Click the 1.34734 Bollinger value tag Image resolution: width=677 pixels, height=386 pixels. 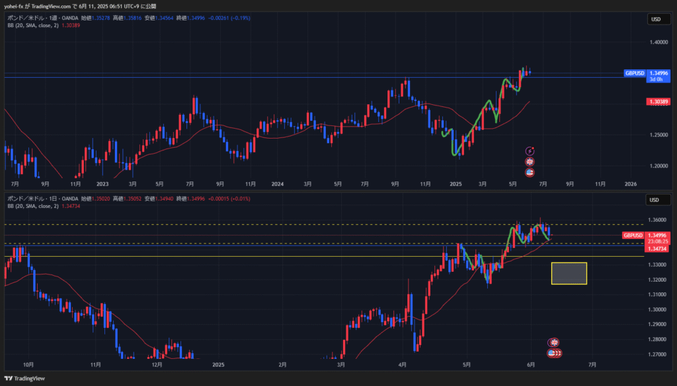point(657,249)
